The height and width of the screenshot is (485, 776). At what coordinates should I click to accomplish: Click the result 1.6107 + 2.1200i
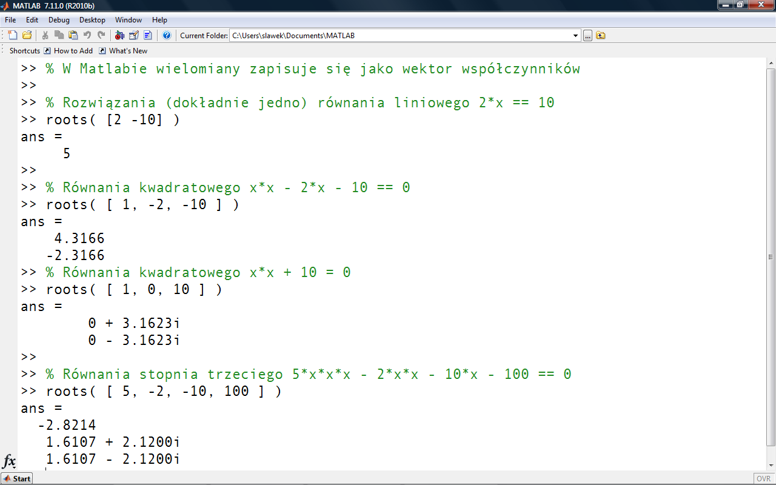[x=113, y=443]
